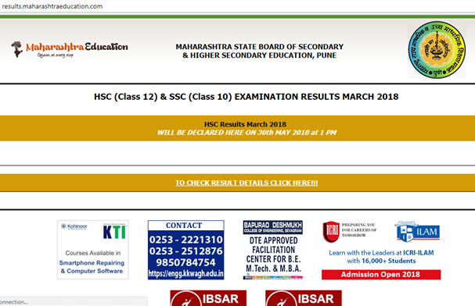
Task: Open the blue CONTACT phone numbers banner
Action: point(185,250)
